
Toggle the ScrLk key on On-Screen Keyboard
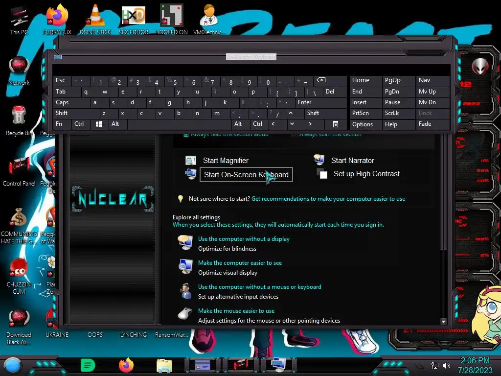click(x=398, y=113)
